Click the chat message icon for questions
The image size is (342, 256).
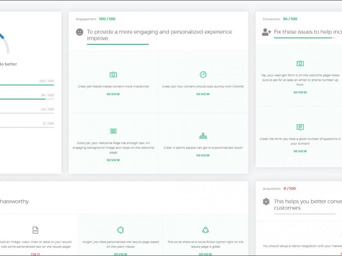[300, 127]
